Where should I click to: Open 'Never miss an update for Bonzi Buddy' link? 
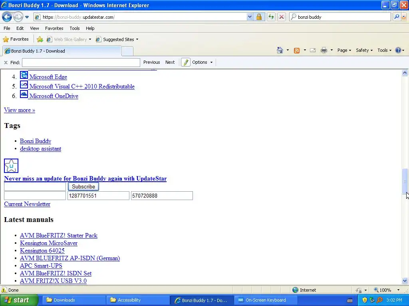point(85,178)
